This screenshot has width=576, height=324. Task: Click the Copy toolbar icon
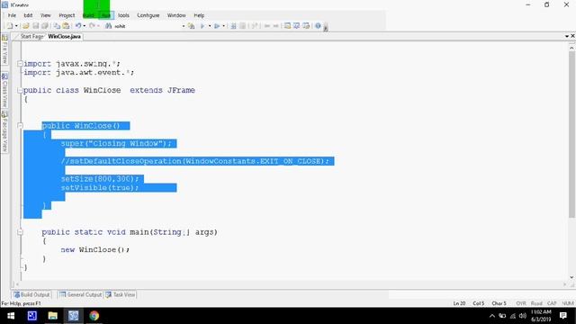click(57, 26)
